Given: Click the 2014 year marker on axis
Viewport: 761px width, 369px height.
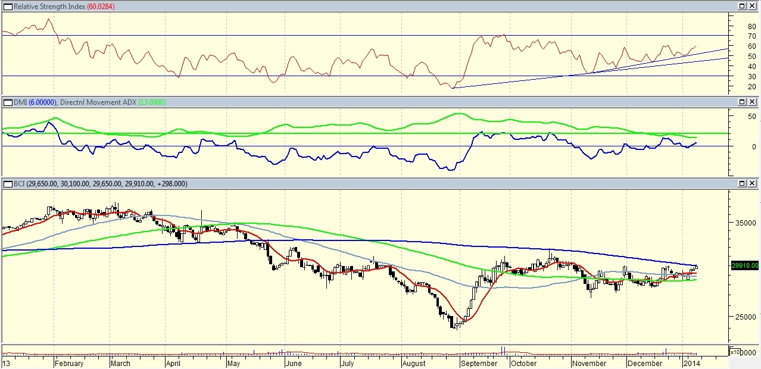Looking at the screenshot, I should coord(691,363).
